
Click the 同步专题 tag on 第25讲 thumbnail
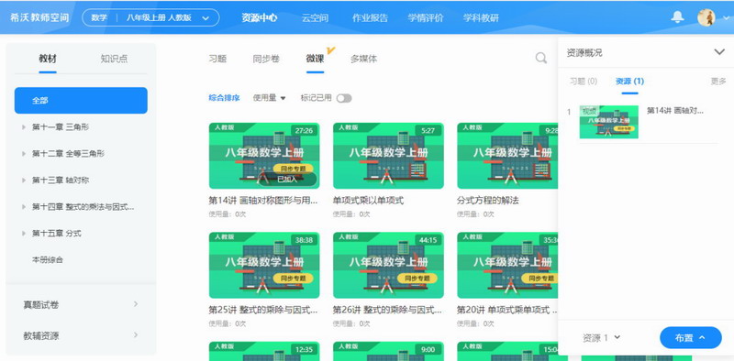[x=293, y=279]
